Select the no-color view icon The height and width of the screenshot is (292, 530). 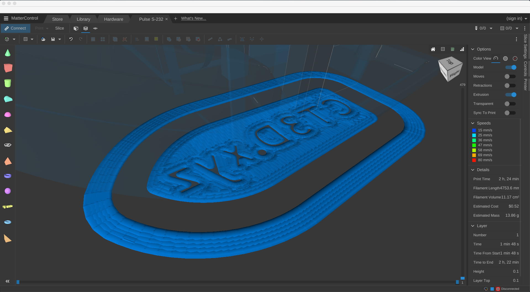515,58
